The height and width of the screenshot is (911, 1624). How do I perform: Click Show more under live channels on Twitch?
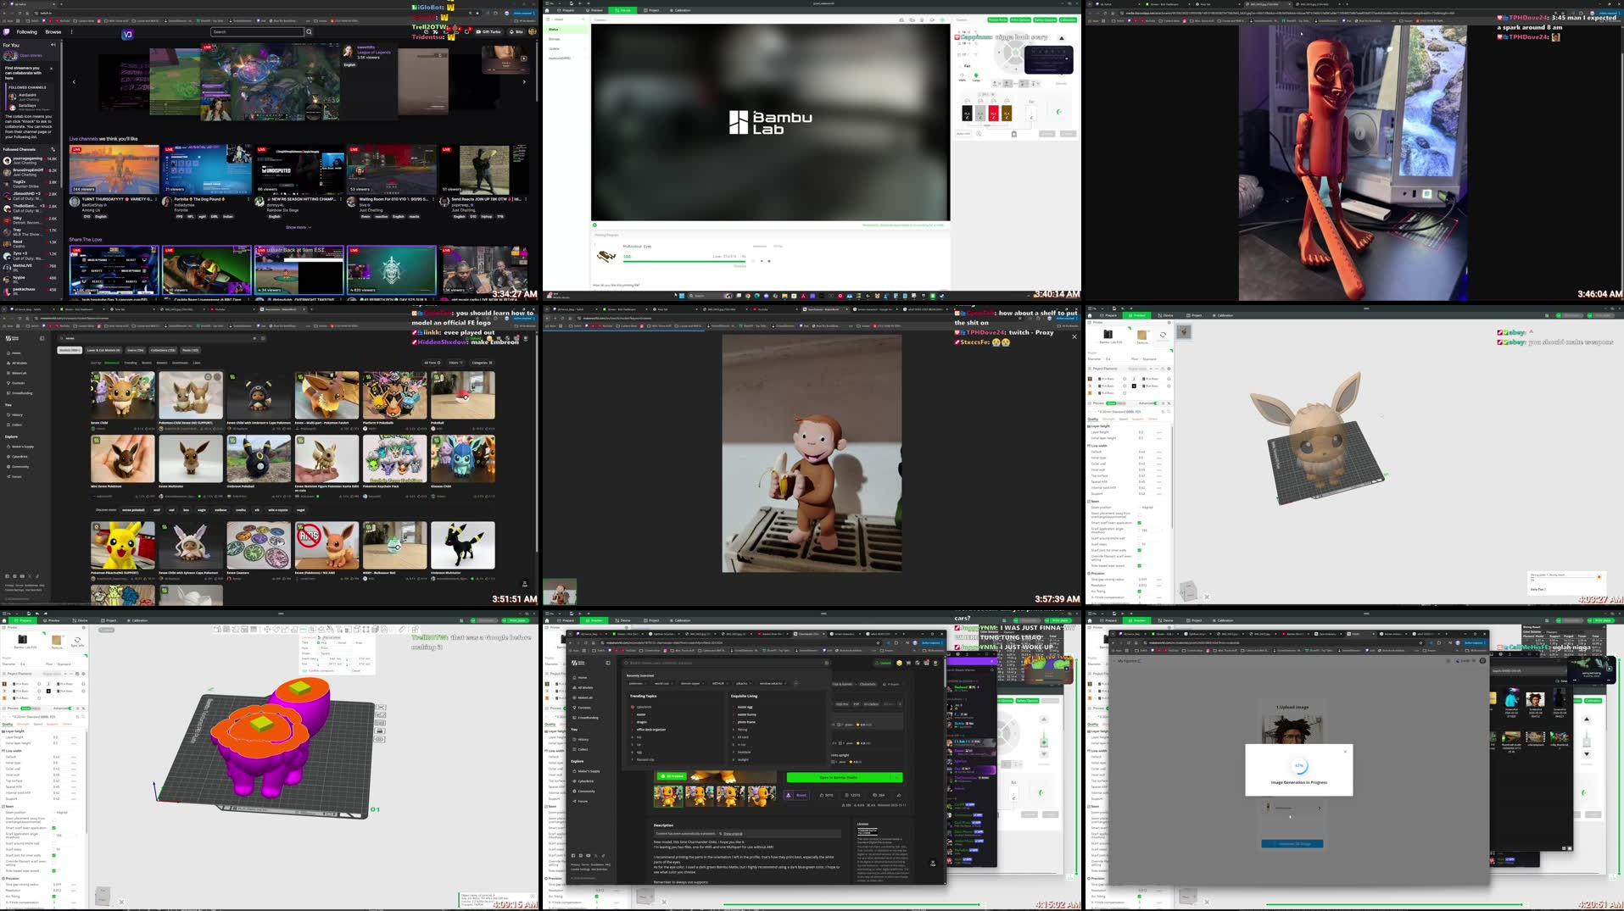click(x=297, y=227)
